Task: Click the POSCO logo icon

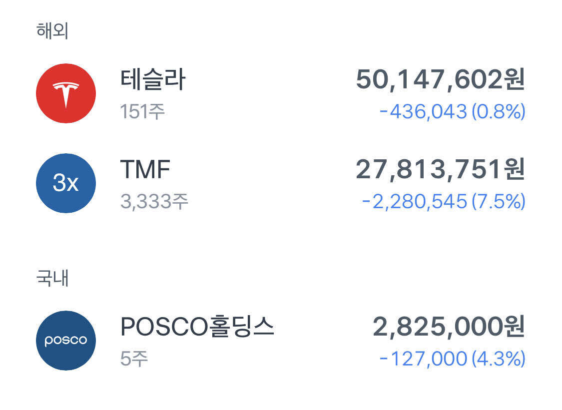Action: tap(66, 341)
